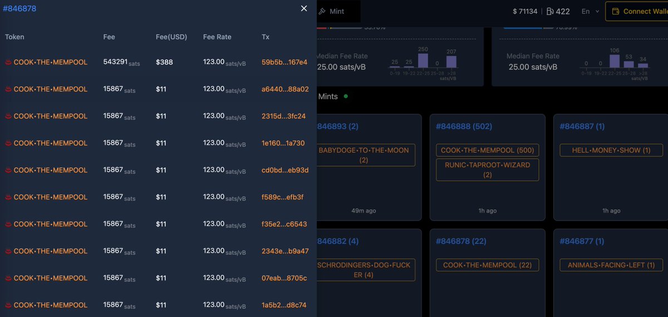
Task: Click the green status dot next to Mints
Action: (346, 96)
